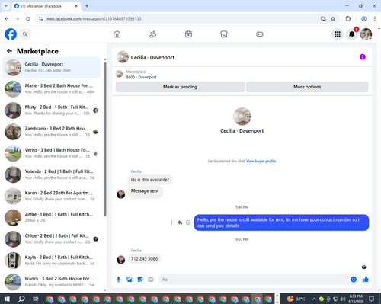Open the Facebook search icon

tap(25, 34)
